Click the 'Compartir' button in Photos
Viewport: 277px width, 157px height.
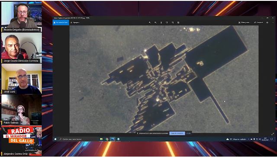point(259,22)
